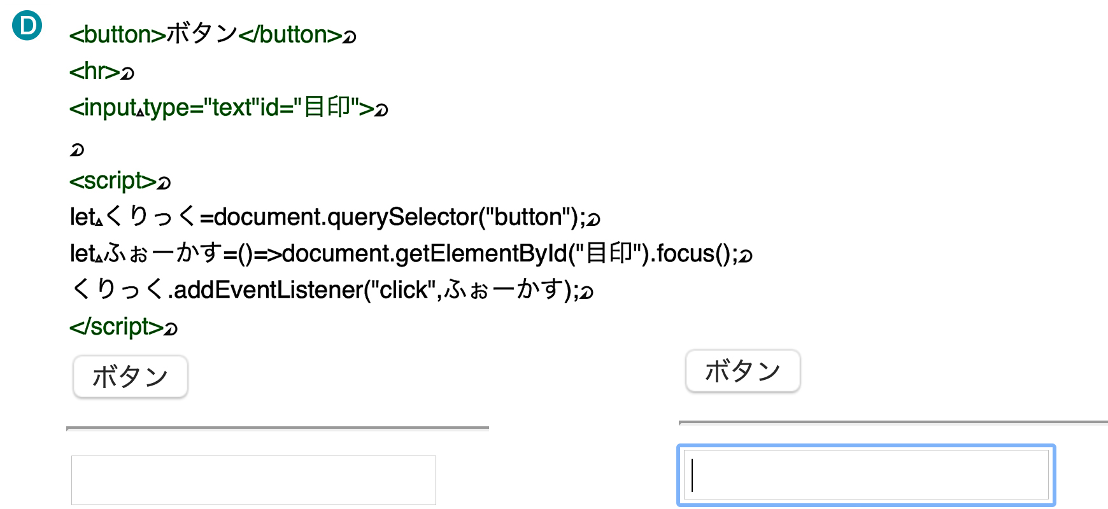Click the <input type="text"> code line

click(222, 108)
